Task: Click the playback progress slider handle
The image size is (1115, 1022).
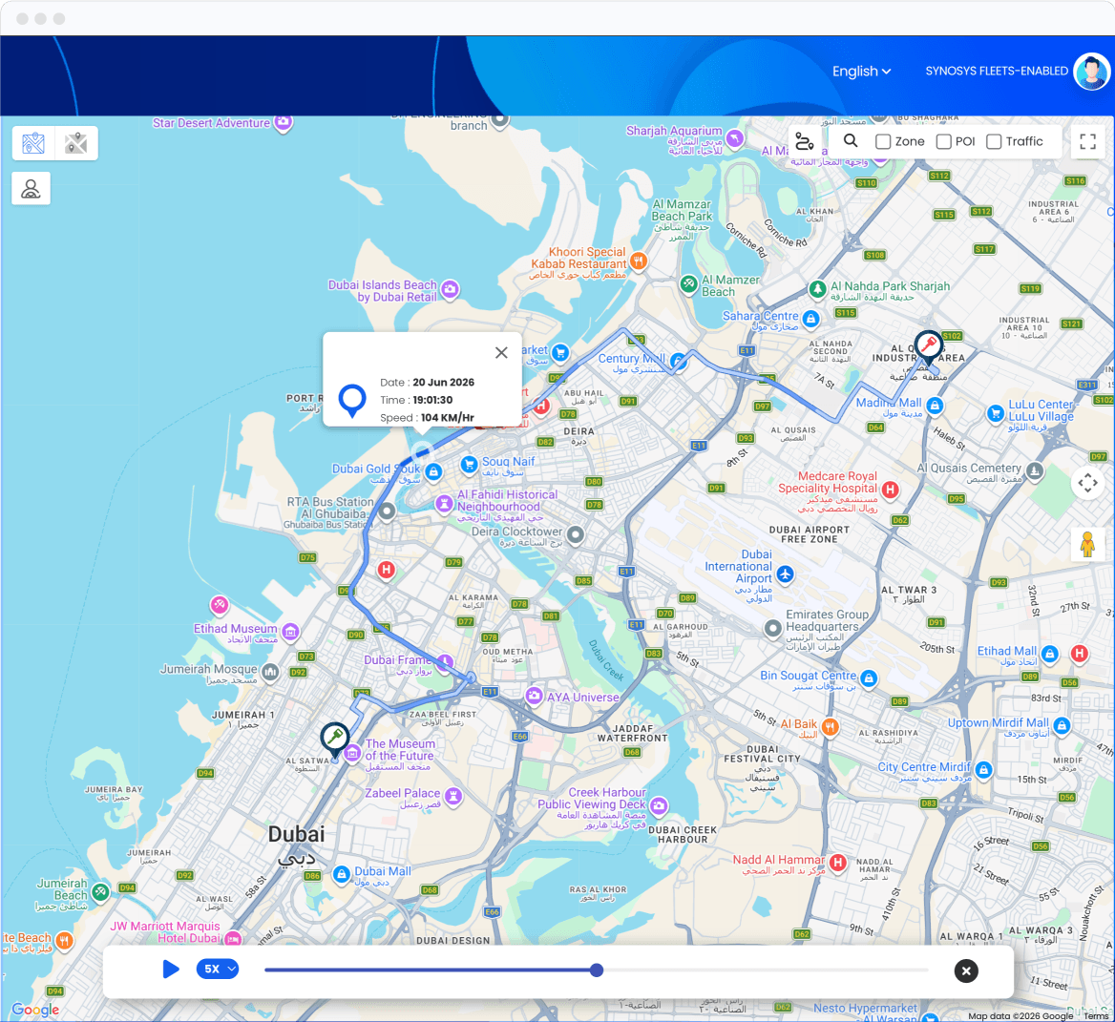Action: coord(597,970)
